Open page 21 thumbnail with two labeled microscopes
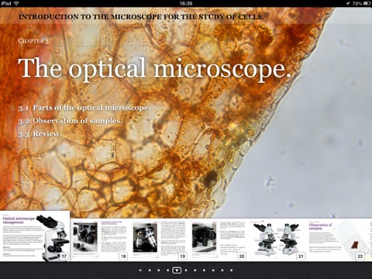The image size is (372, 279). pyautogui.click(x=277, y=239)
